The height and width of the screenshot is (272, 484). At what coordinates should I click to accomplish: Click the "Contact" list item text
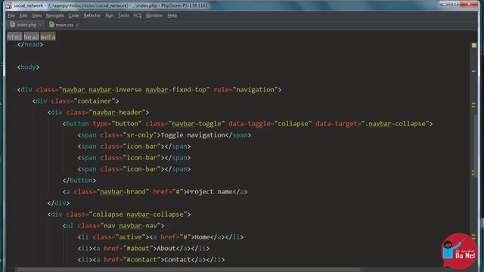pyautogui.click(x=178, y=260)
